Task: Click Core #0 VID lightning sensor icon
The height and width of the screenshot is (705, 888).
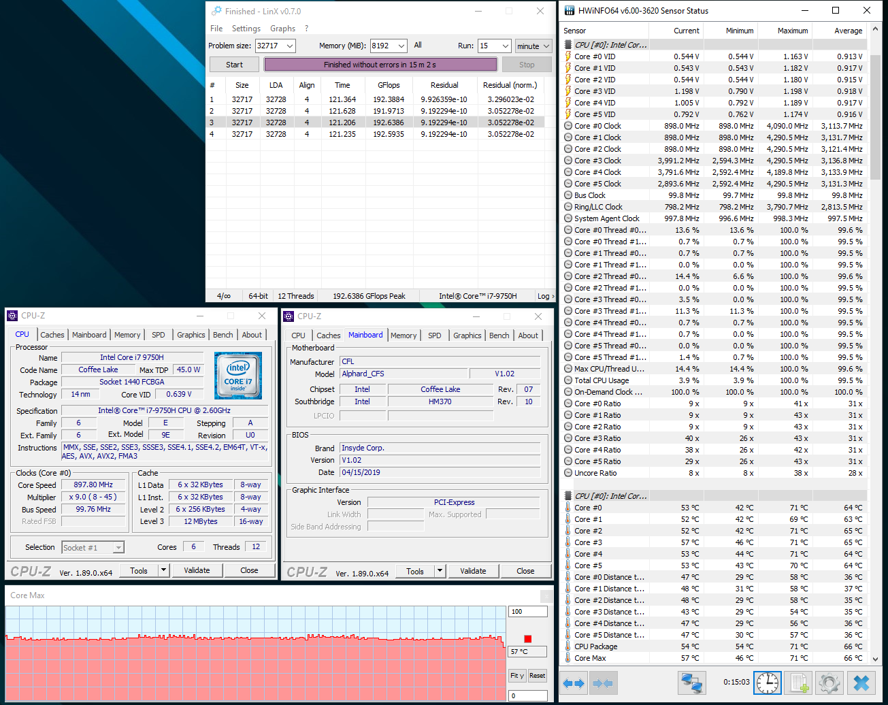Action: [x=569, y=56]
